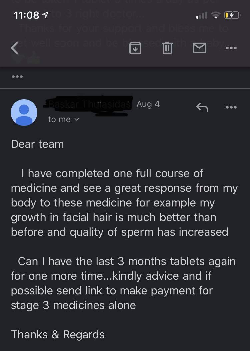The image size is (250, 351).
Task: Show trimmed content above the message
Action: coord(17,77)
